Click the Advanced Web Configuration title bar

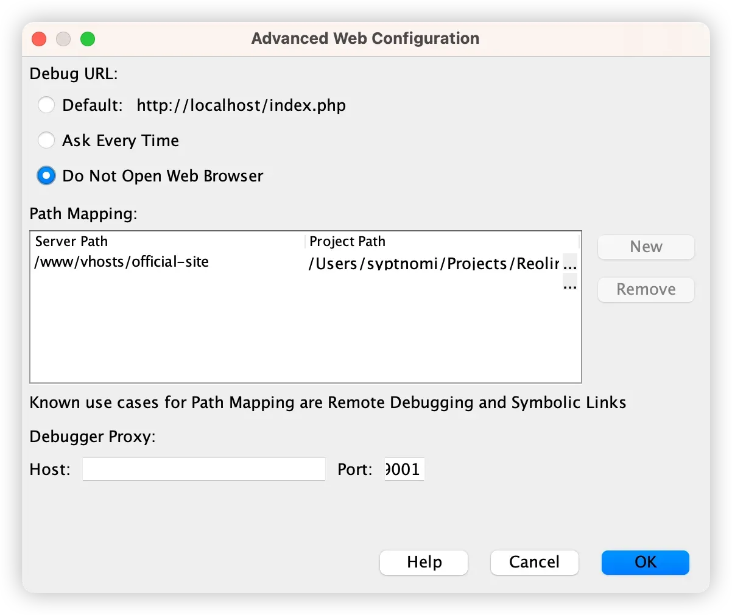365,38
